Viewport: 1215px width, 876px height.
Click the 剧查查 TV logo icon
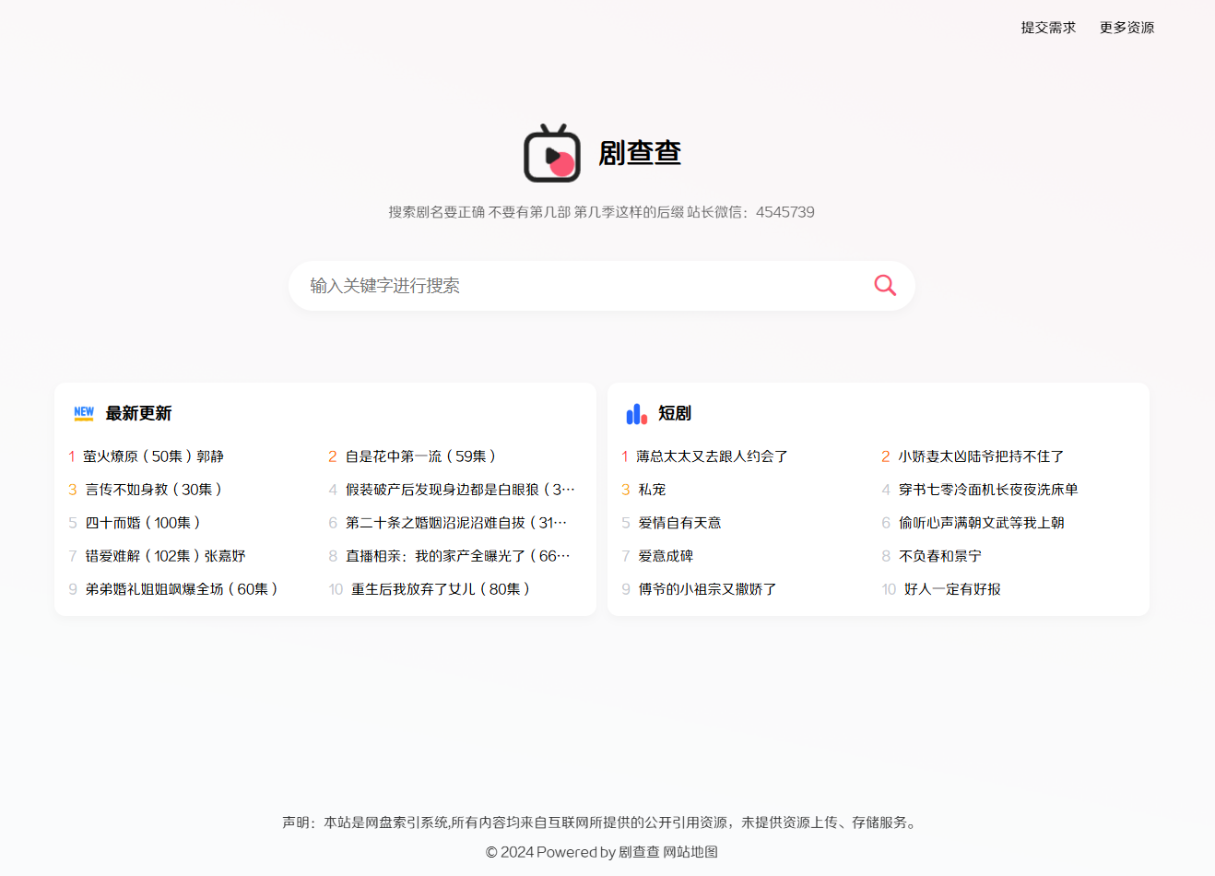pyautogui.click(x=552, y=153)
